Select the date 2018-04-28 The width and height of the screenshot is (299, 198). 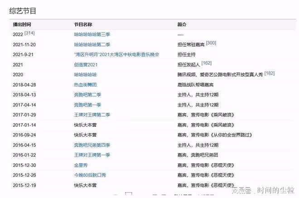[24, 85]
